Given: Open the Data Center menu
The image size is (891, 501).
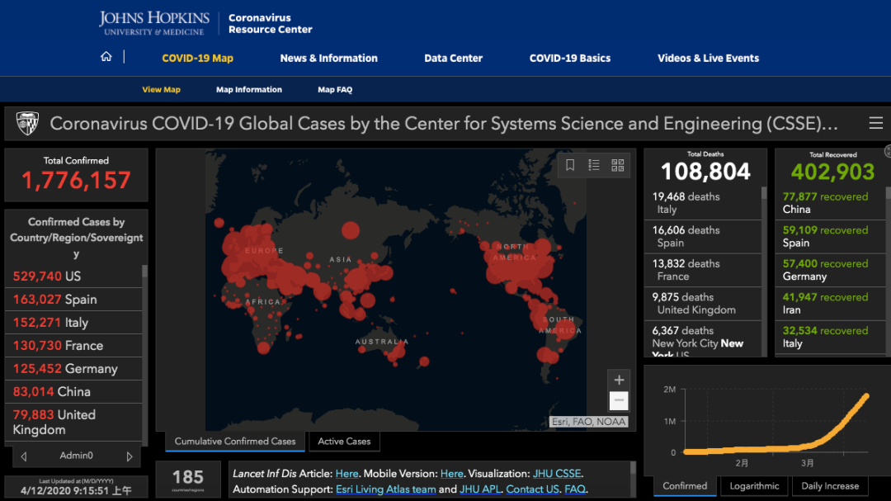Looking at the screenshot, I should point(453,59).
